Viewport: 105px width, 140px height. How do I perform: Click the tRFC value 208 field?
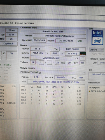pos(82,63)
